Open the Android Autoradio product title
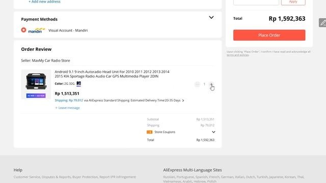The image size is (326, 183). 112,74
